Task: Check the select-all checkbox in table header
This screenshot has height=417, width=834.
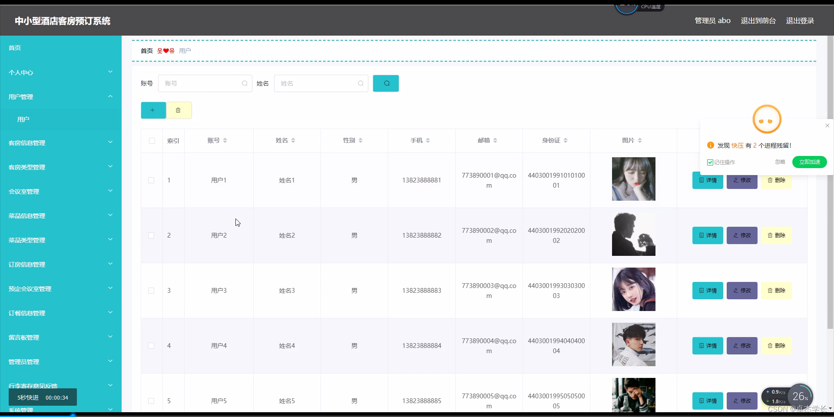Action: [x=152, y=141]
